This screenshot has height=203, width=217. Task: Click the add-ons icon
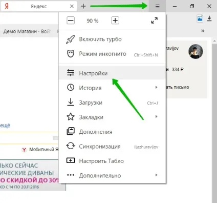click(x=71, y=131)
